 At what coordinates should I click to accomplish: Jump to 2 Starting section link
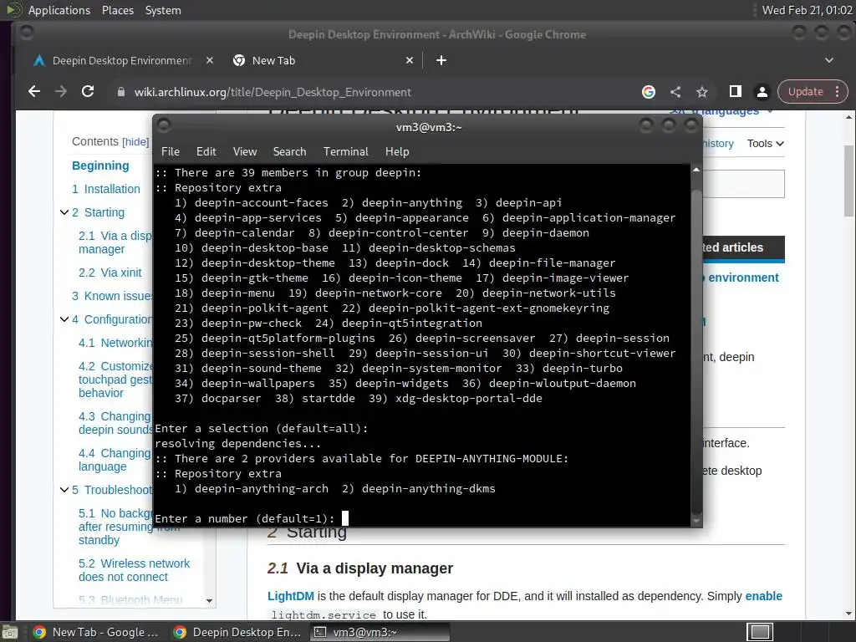click(x=99, y=212)
